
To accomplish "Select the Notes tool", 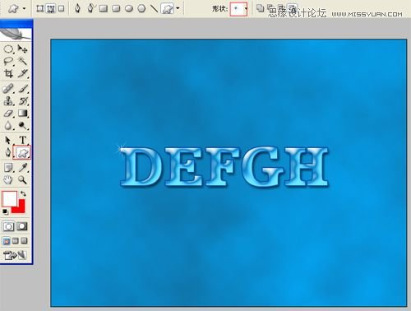I will (8, 168).
